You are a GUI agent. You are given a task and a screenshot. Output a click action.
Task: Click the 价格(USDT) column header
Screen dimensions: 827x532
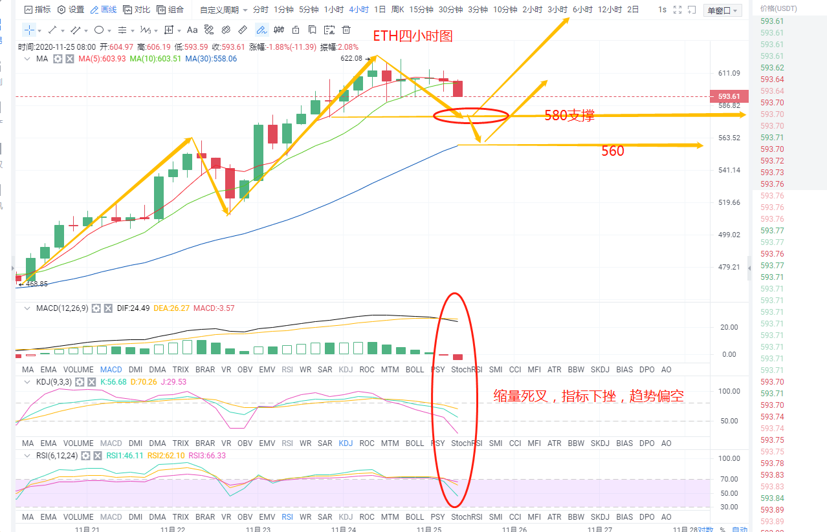point(780,8)
